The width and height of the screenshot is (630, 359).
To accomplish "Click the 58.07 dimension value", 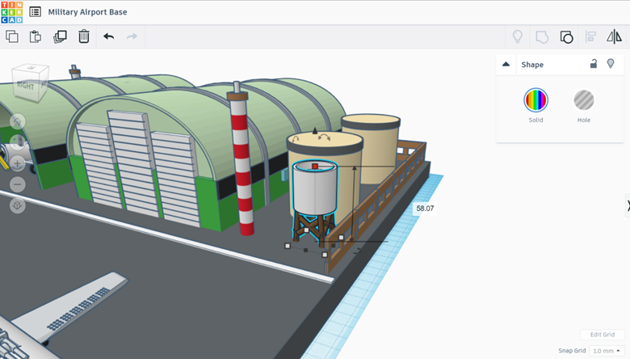I will [425, 209].
